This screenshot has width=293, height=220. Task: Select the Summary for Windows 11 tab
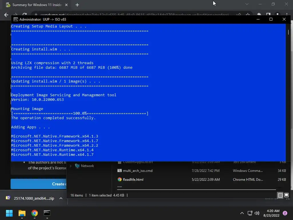pyautogui.click(x=37, y=5)
